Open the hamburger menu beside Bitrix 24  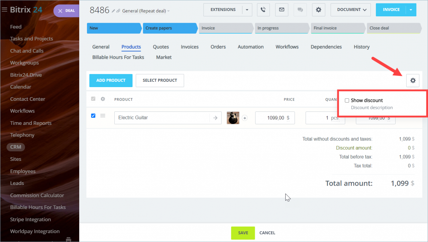click(x=4, y=10)
